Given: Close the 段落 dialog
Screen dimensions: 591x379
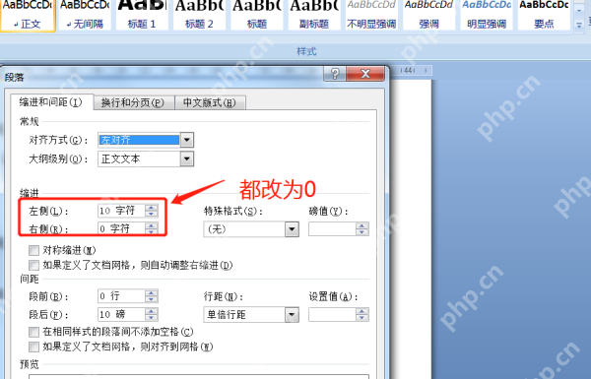Looking at the screenshot, I should tap(365, 74).
